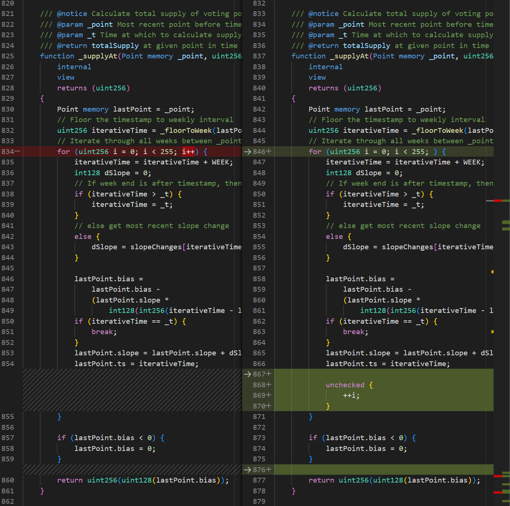
Task: Click 'lastPoint.bias =' on left line 846
Action: pyautogui.click(x=109, y=279)
